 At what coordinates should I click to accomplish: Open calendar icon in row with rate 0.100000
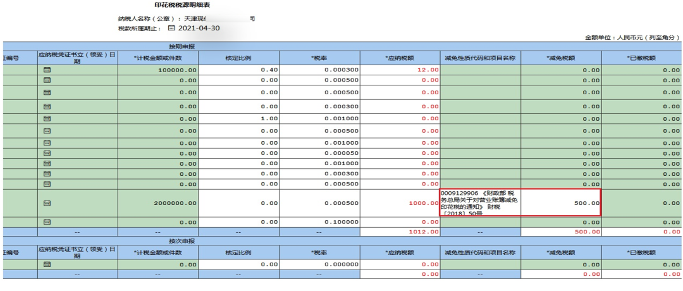(x=47, y=222)
